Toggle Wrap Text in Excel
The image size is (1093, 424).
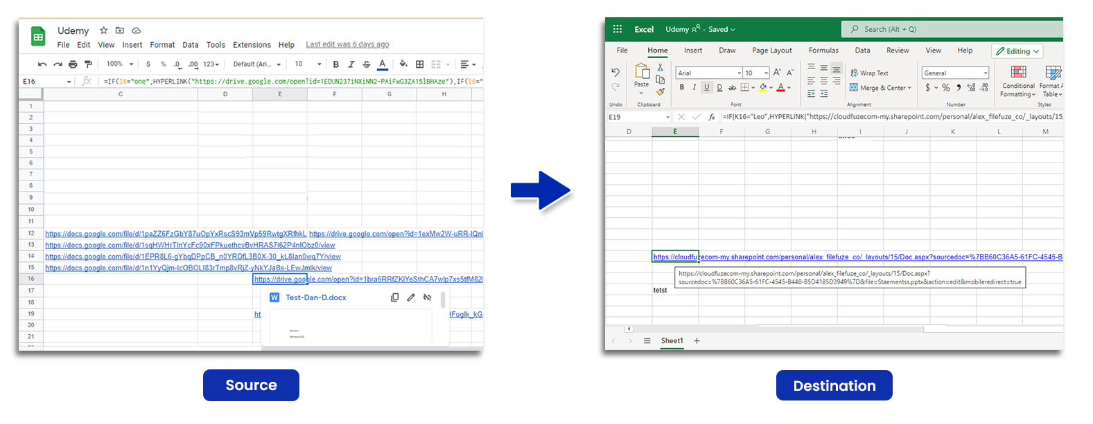pos(869,73)
